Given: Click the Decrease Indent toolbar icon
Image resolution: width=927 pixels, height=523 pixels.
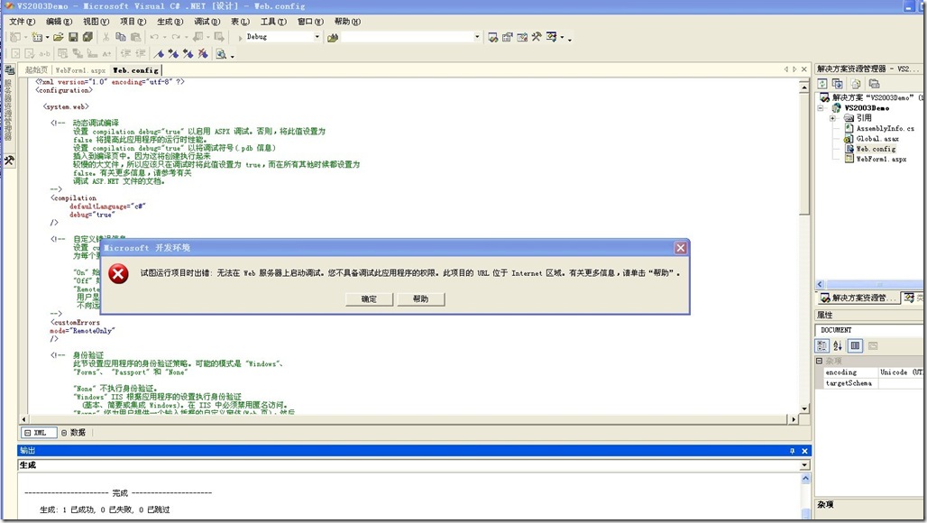Looking at the screenshot, I should click(126, 54).
